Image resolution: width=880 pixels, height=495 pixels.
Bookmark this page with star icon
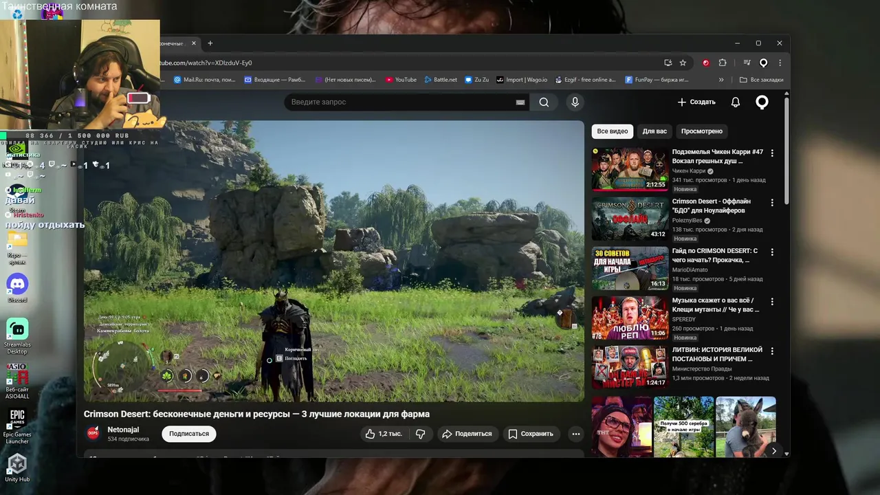click(x=683, y=63)
